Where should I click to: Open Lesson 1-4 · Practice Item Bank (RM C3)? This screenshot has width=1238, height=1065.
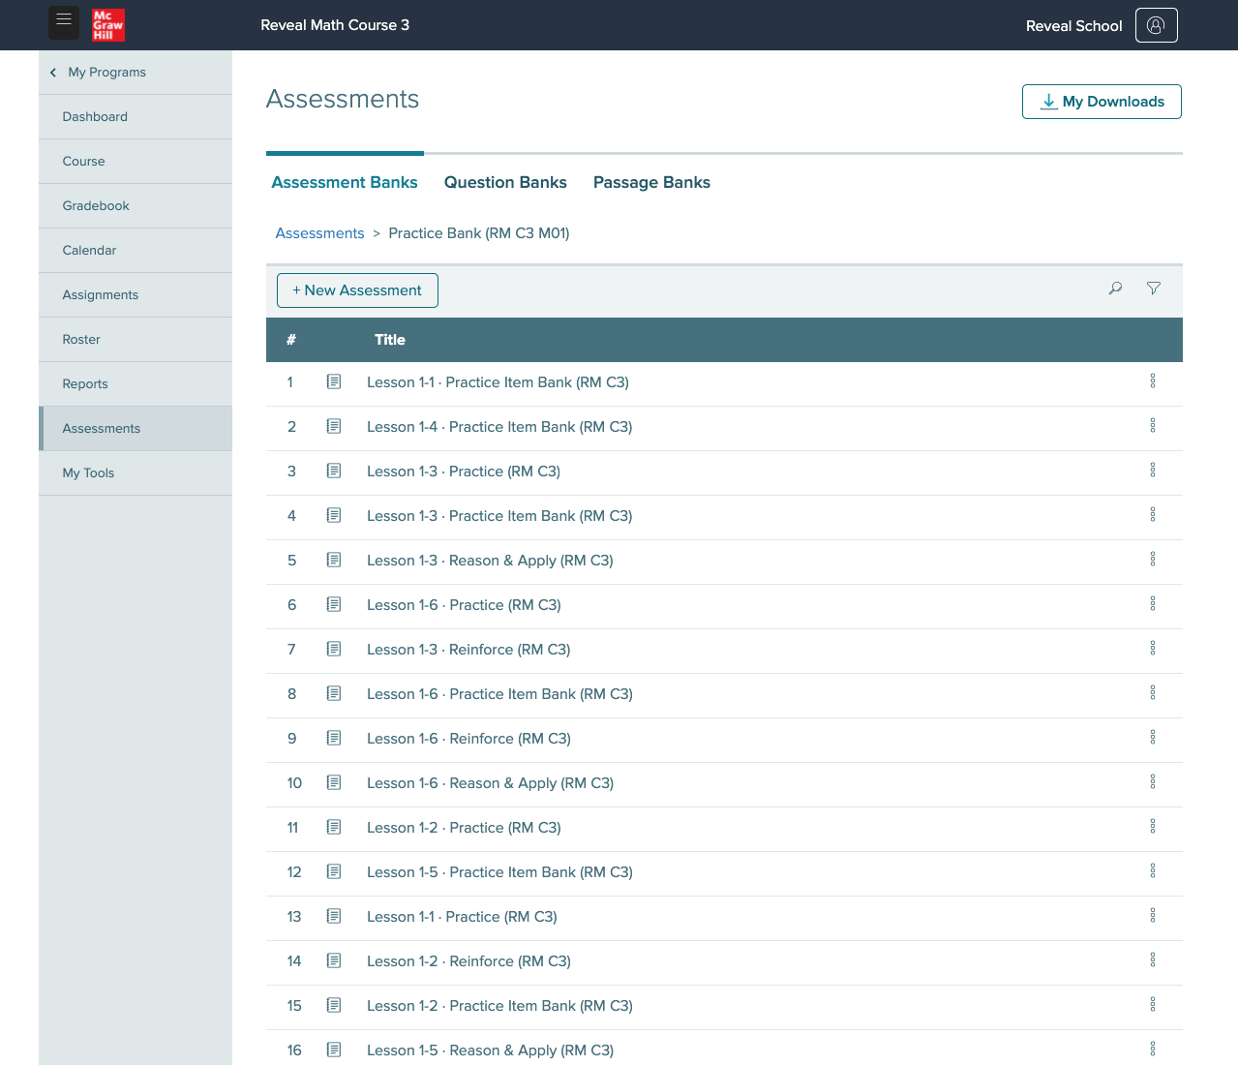pos(499,427)
